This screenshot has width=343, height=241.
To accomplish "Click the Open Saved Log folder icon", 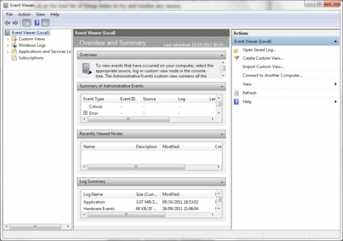I will click(x=236, y=50).
